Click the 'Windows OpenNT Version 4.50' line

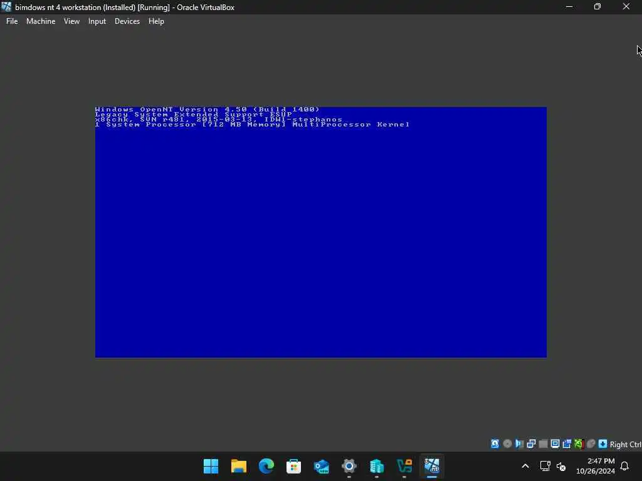pos(207,109)
